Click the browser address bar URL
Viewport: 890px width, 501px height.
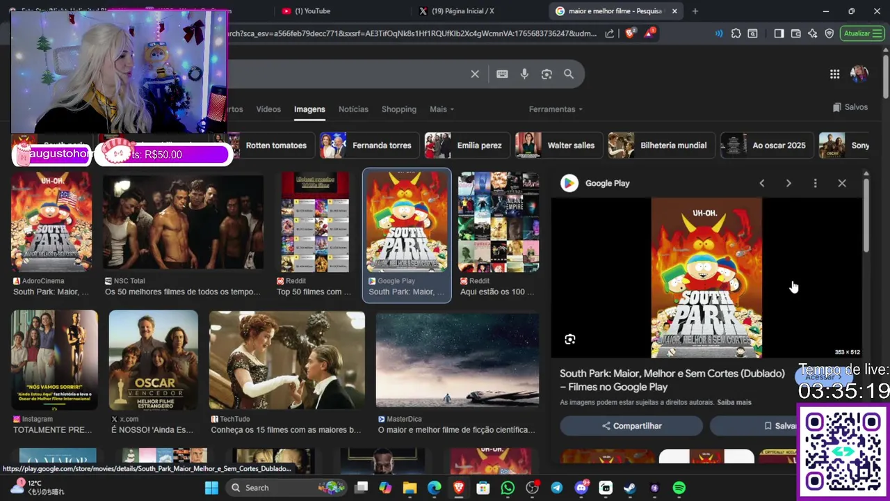[x=413, y=33]
